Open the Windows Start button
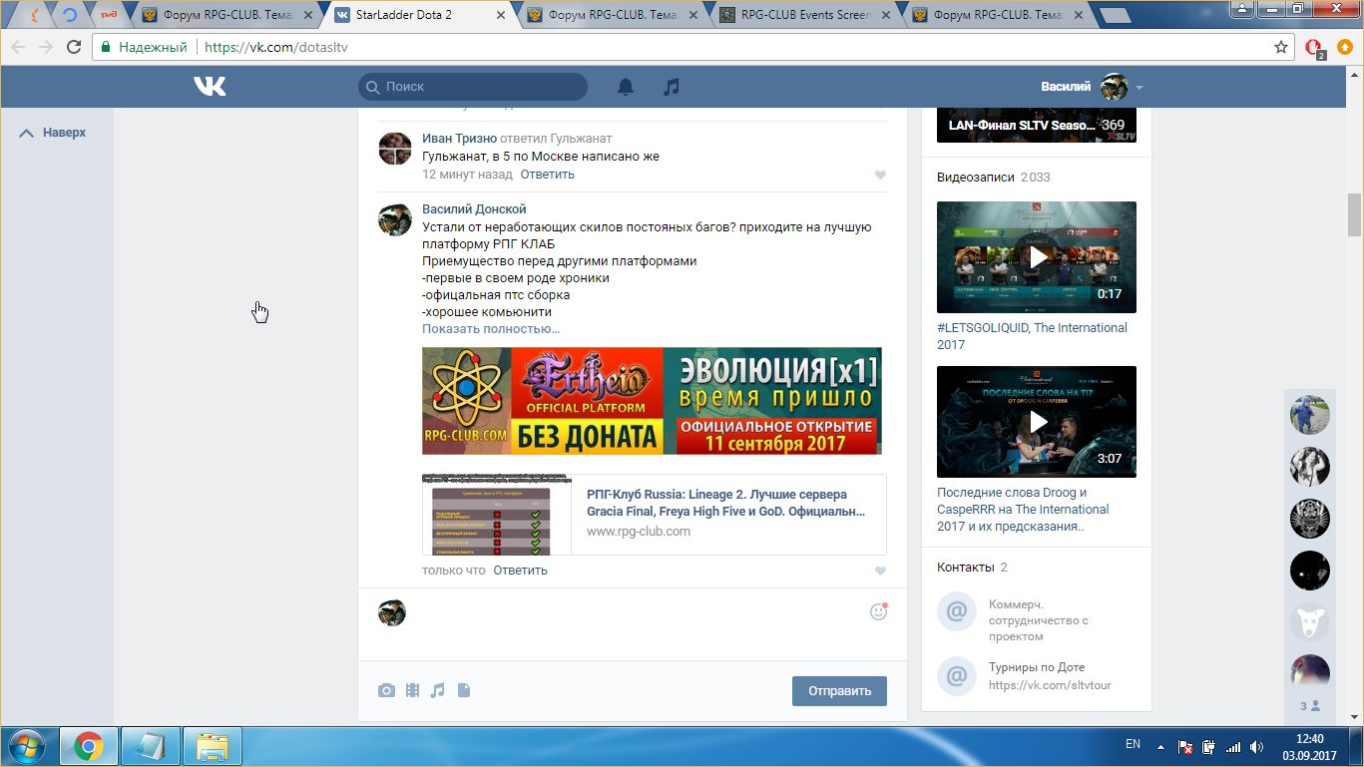Viewport: 1364px width, 767px height. [25, 745]
